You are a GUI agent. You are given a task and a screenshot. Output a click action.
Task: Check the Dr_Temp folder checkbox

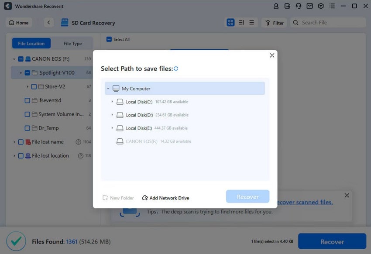tap(27, 128)
